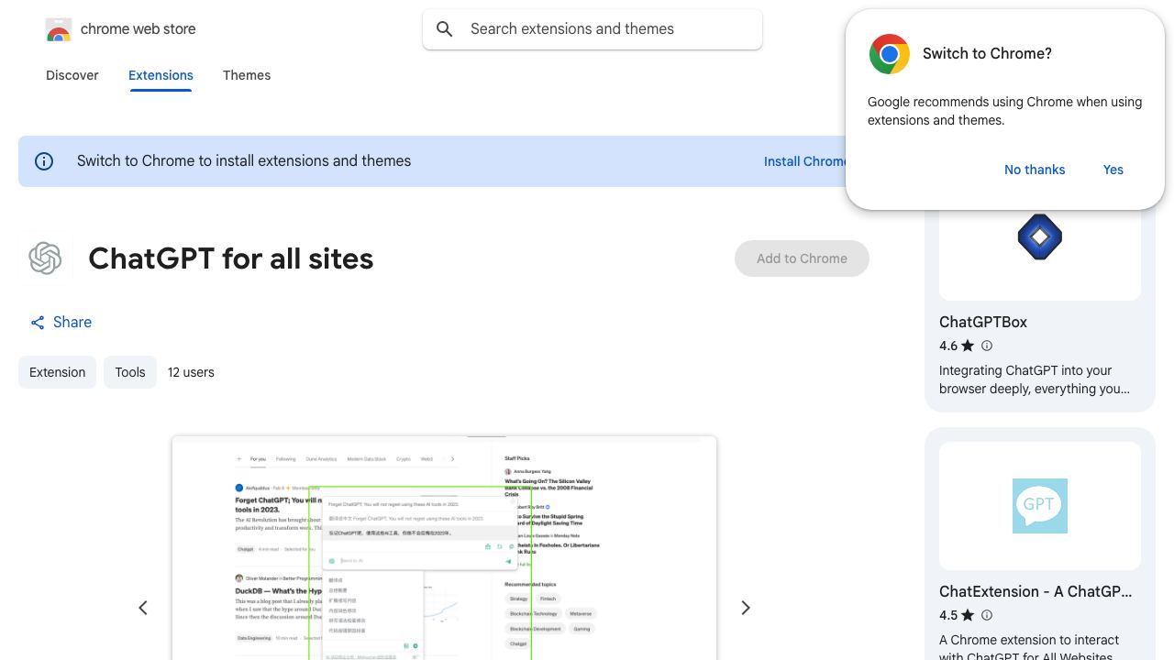Viewport: 1174px width, 660px height.
Task: Click the search magnifier icon
Action: [x=445, y=29]
